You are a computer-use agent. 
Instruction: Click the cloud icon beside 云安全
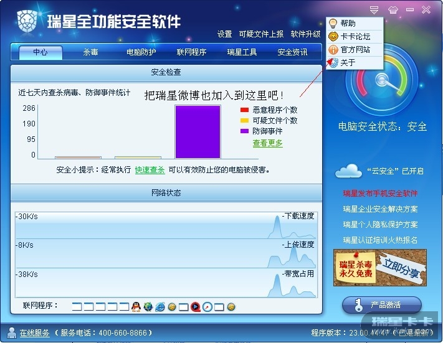pos(348,171)
